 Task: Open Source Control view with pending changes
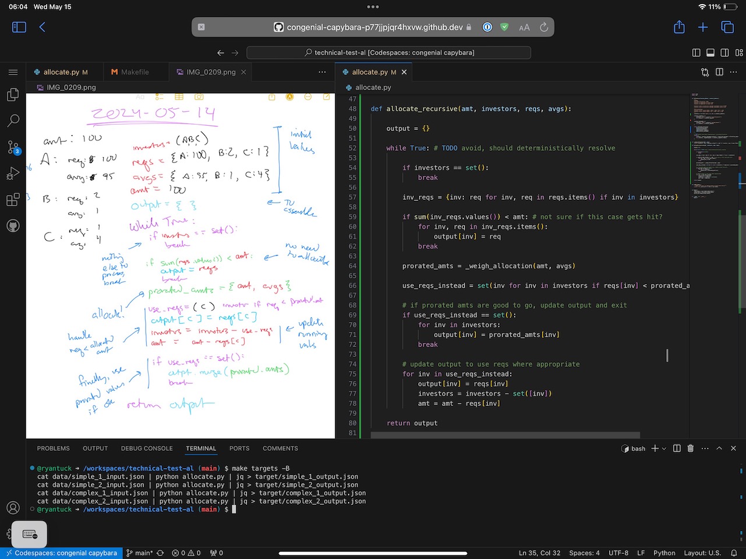click(x=13, y=147)
